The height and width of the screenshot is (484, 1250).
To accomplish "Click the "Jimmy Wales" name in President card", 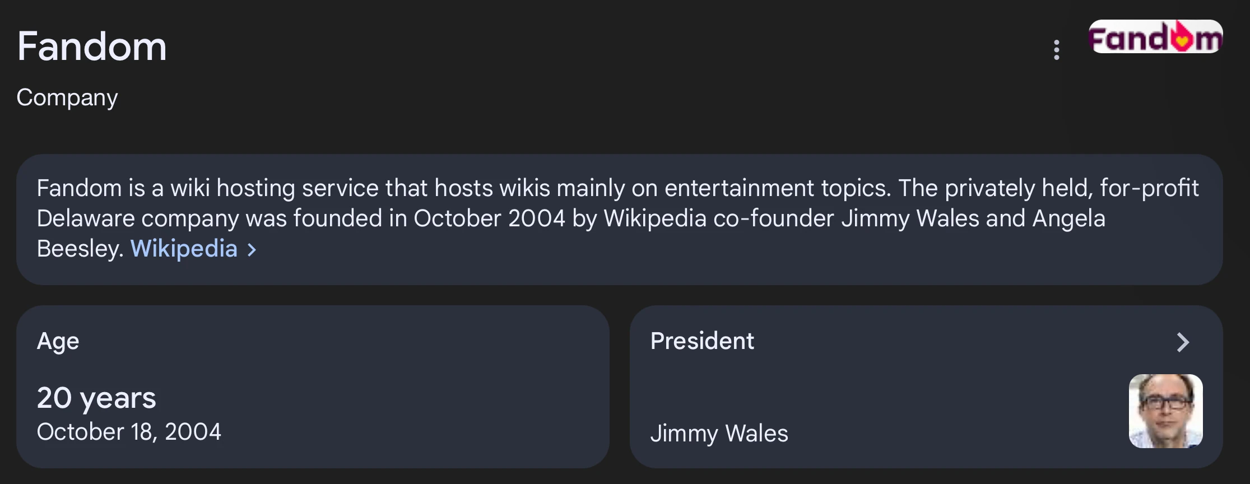I will 719,434.
